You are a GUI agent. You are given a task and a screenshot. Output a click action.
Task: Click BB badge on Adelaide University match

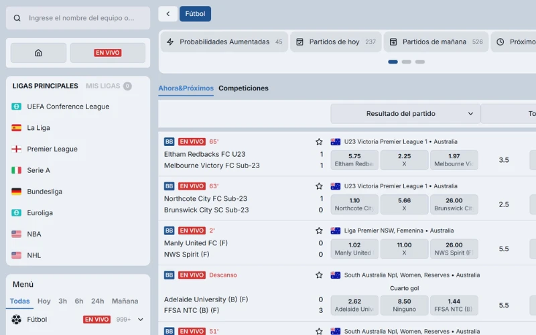tap(170, 275)
